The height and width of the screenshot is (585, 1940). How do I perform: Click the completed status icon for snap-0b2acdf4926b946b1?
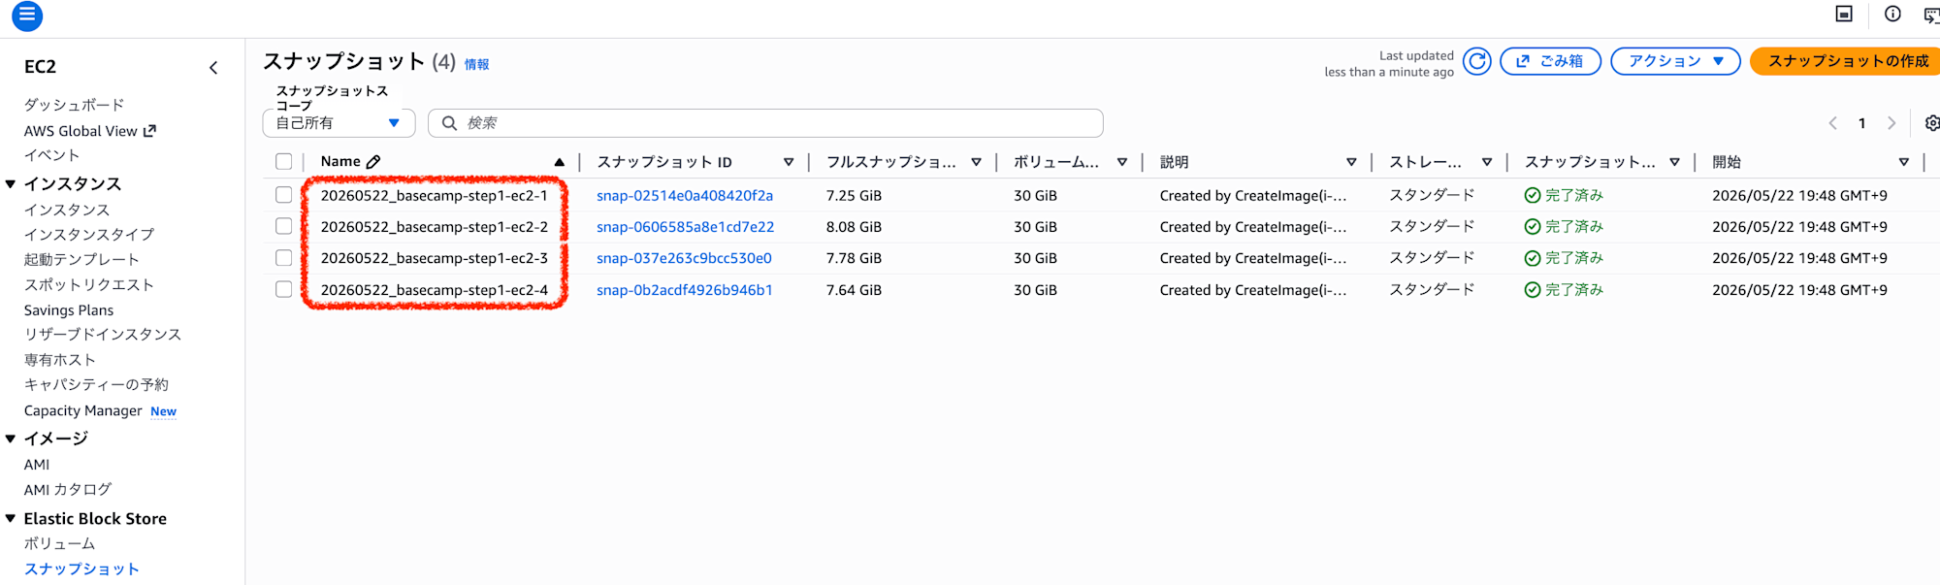[1533, 290]
